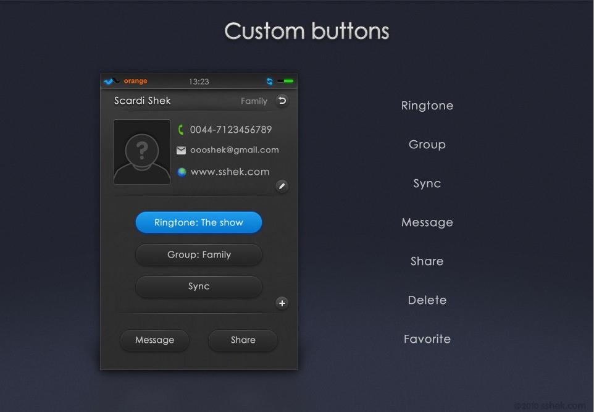This screenshot has height=412, width=594.
Task: Open the Group: Family button
Action: (x=198, y=254)
